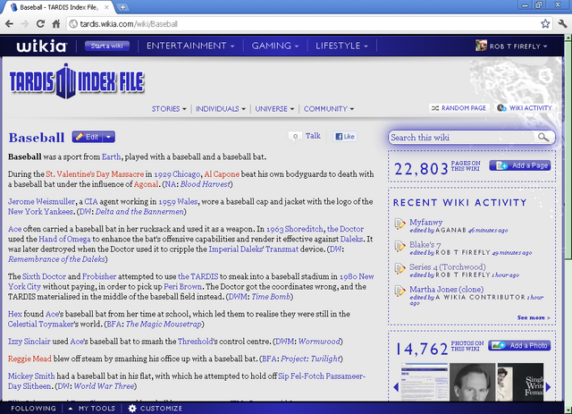Screen dimensions: 572x414
Task: Click Start a wiki button
Action: click(x=107, y=46)
